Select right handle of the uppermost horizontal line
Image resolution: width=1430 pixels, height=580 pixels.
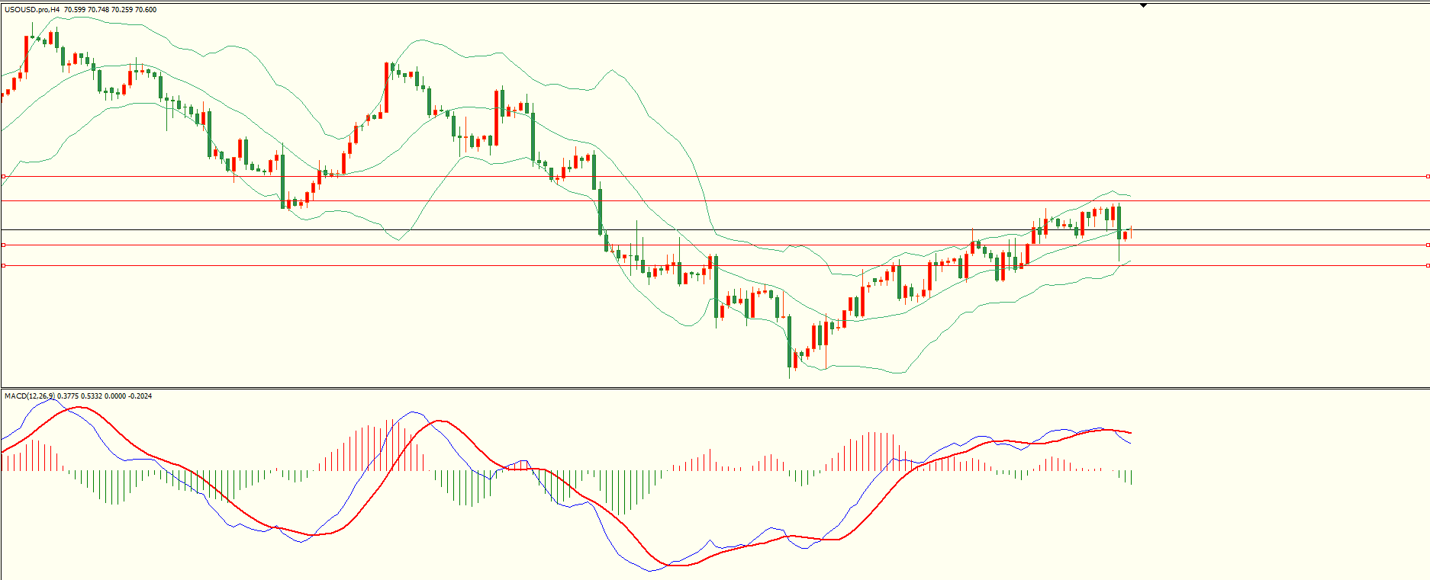coord(1428,176)
